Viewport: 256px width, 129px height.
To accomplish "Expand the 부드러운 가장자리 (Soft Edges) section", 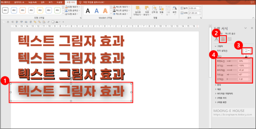I will 224,94.
